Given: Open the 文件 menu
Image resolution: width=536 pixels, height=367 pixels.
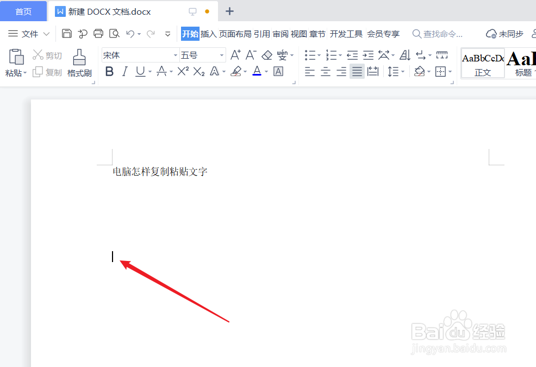Looking at the screenshot, I should coord(31,33).
